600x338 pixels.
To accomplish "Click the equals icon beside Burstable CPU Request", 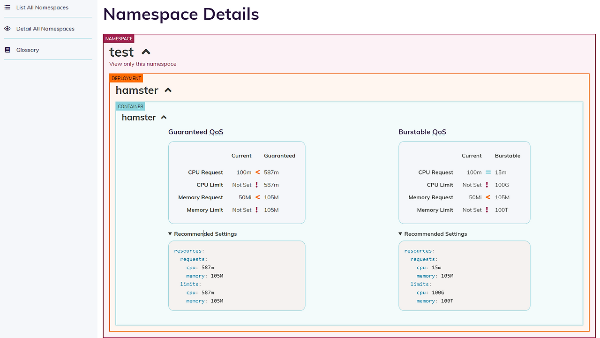I will pos(487,172).
